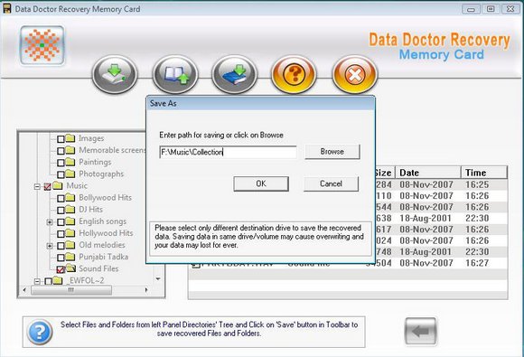The image size is (524, 357).
Task: Click the blue book download toolbar icon
Action: [235, 74]
